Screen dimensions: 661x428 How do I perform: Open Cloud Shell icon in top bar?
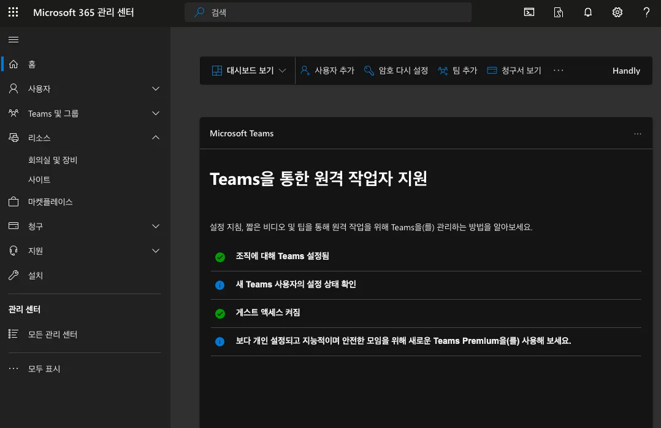(529, 12)
